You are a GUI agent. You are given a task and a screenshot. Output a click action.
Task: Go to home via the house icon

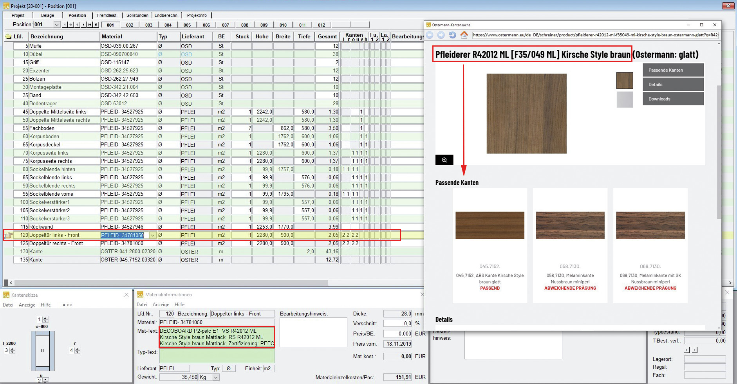point(464,35)
